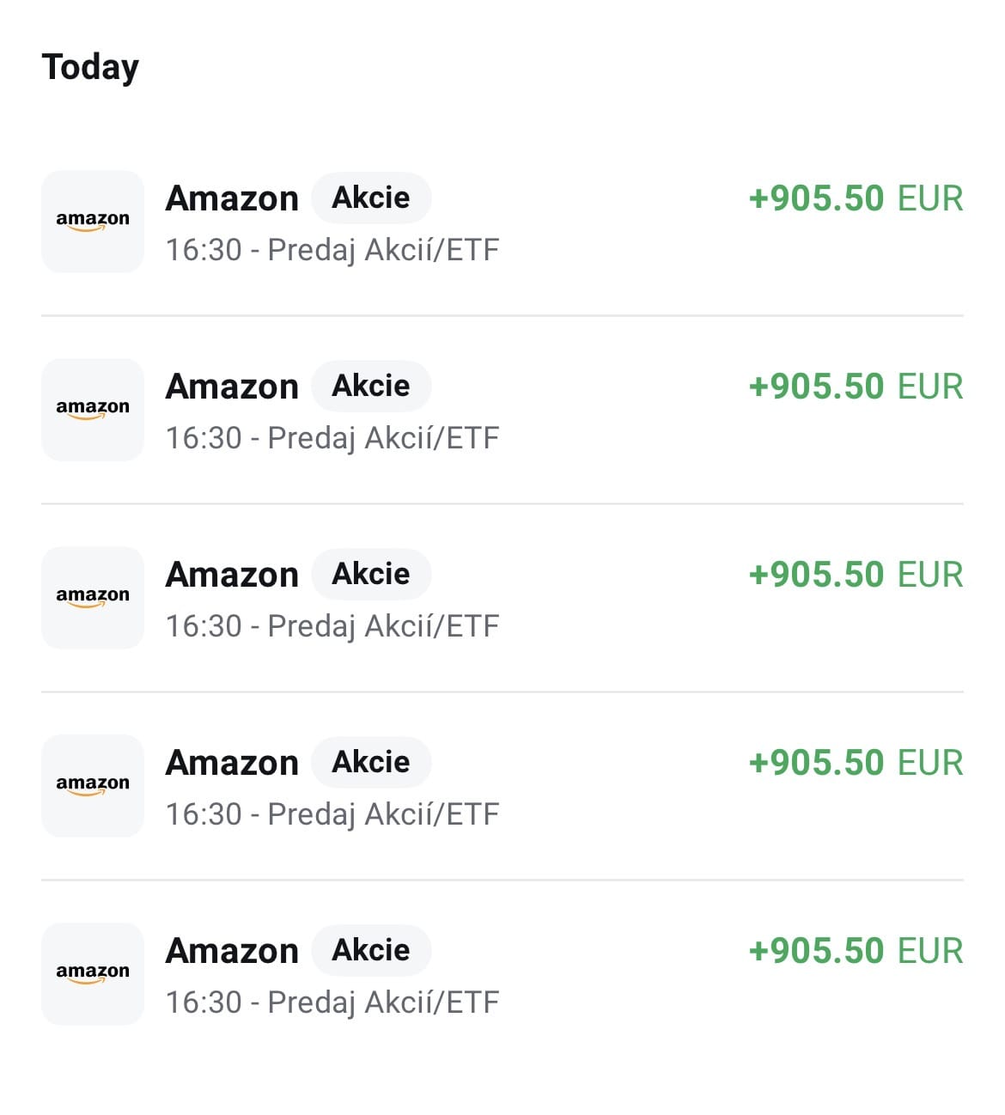The height and width of the screenshot is (1115, 1005).
Task: Click the Amazon logo in the fourth transaction
Action: pyautogui.click(x=93, y=786)
